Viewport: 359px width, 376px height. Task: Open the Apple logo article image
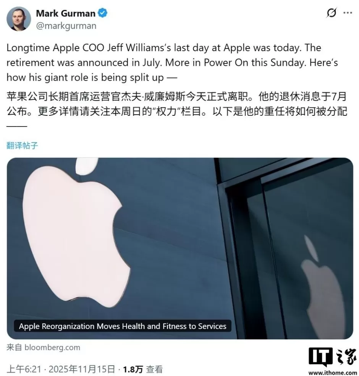click(180, 248)
